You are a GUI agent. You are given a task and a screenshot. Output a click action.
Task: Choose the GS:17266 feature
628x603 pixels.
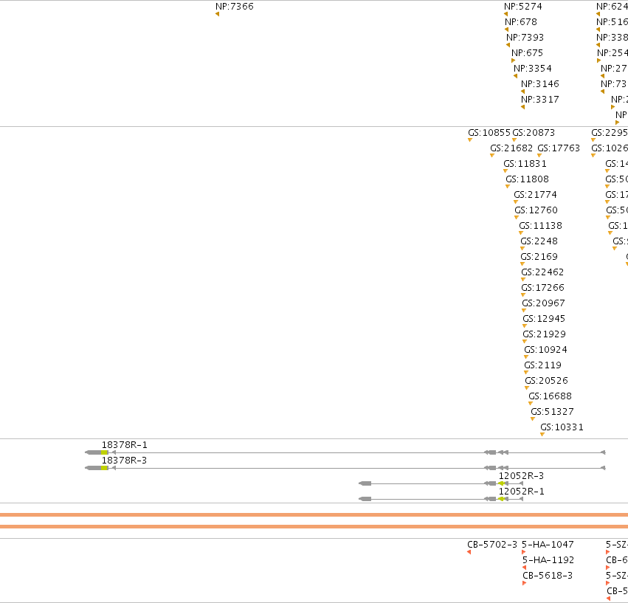point(523,295)
